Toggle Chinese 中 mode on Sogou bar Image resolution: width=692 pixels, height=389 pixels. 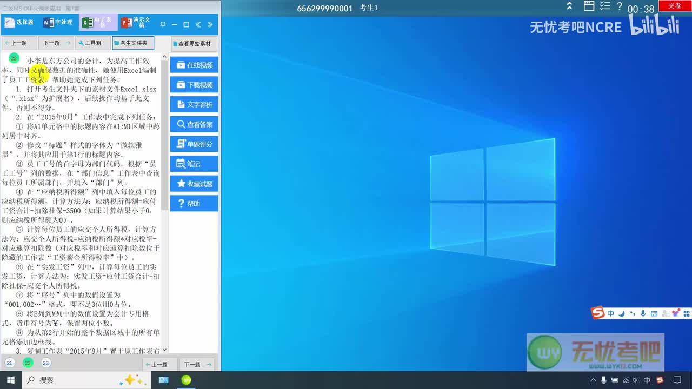click(x=611, y=313)
